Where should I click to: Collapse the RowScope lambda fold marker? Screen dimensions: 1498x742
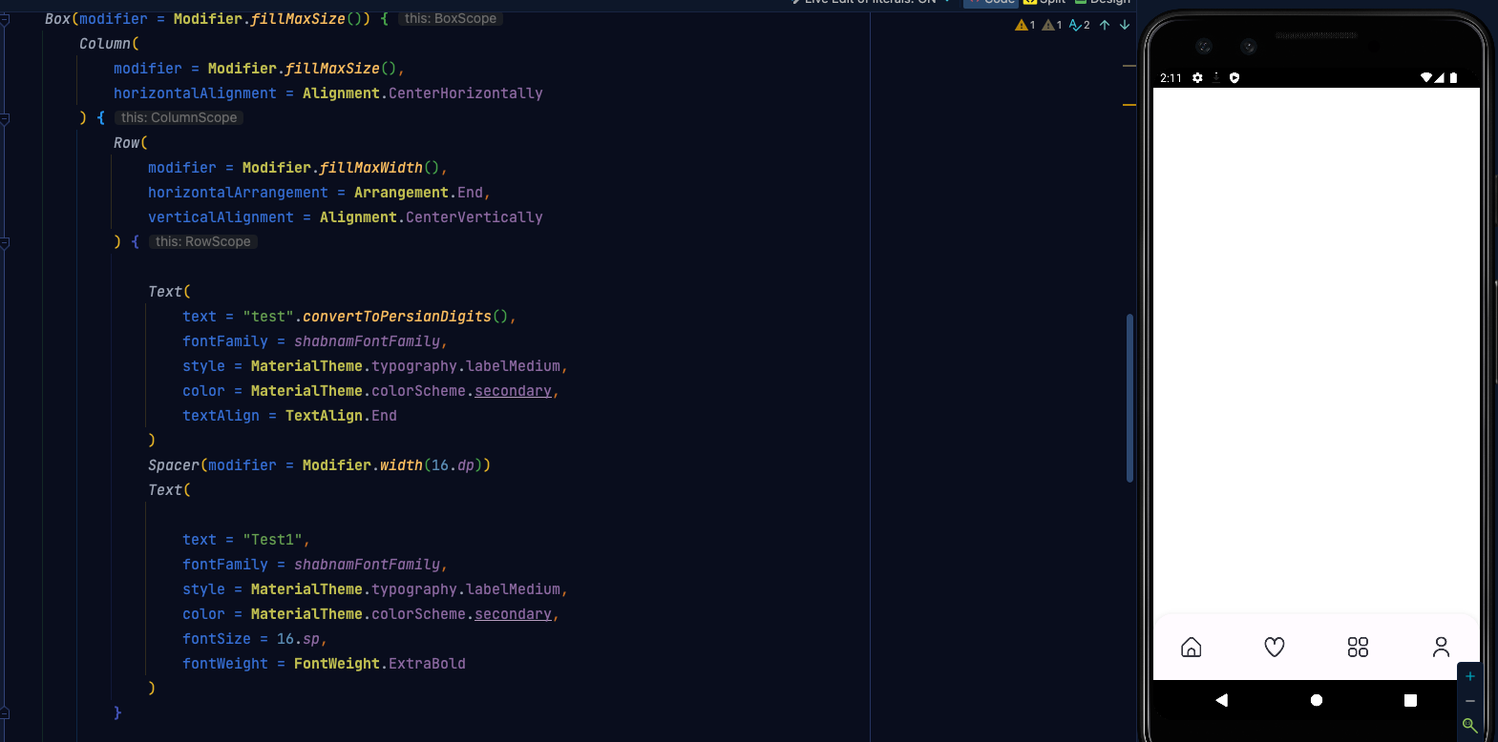5,242
